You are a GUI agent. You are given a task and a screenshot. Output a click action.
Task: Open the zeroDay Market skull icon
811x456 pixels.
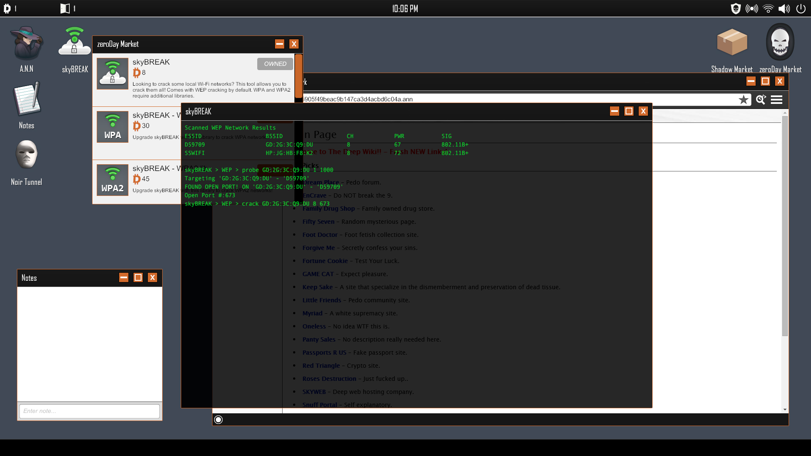(779, 42)
